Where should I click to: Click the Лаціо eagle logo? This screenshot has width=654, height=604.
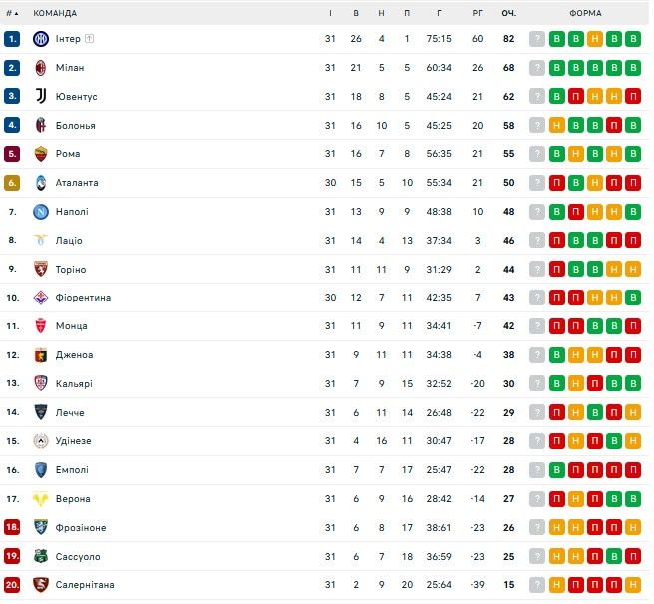pos(41,241)
